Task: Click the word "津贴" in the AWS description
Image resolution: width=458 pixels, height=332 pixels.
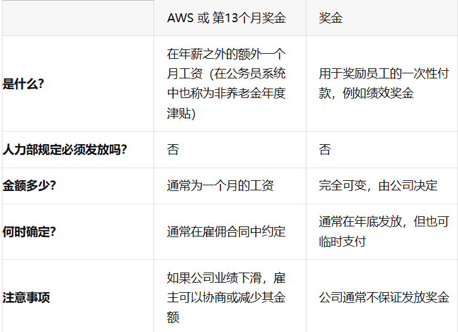Action: pos(179,114)
